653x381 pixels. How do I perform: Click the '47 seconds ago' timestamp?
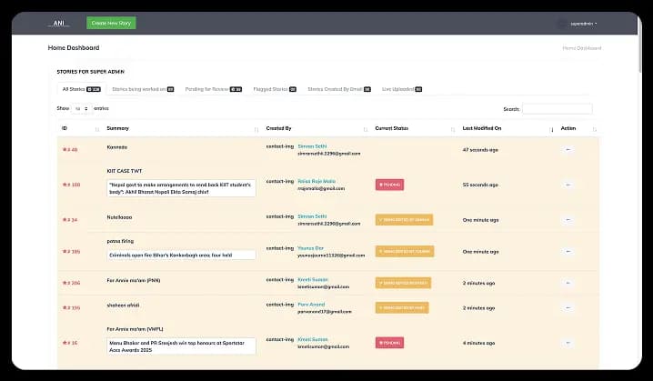tap(480, 149)
